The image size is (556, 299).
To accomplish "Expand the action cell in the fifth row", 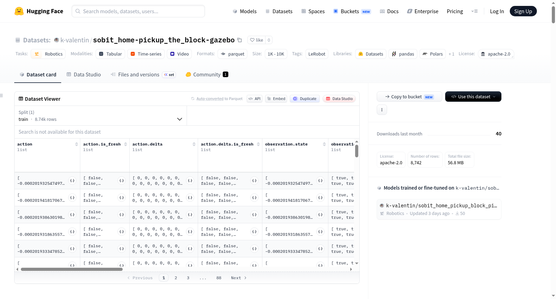I will point(72,249).
